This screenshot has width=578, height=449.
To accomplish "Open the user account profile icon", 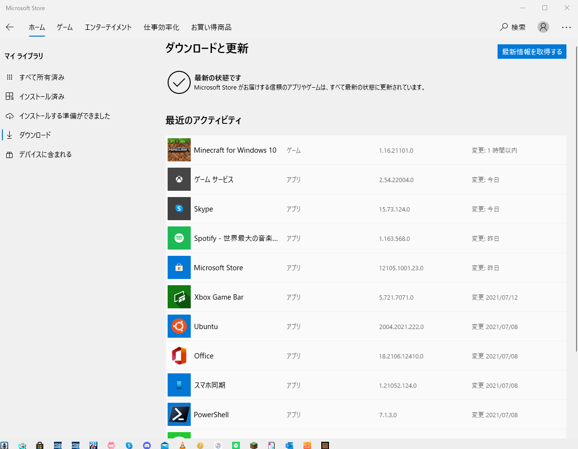I will [x=543, y=27].
